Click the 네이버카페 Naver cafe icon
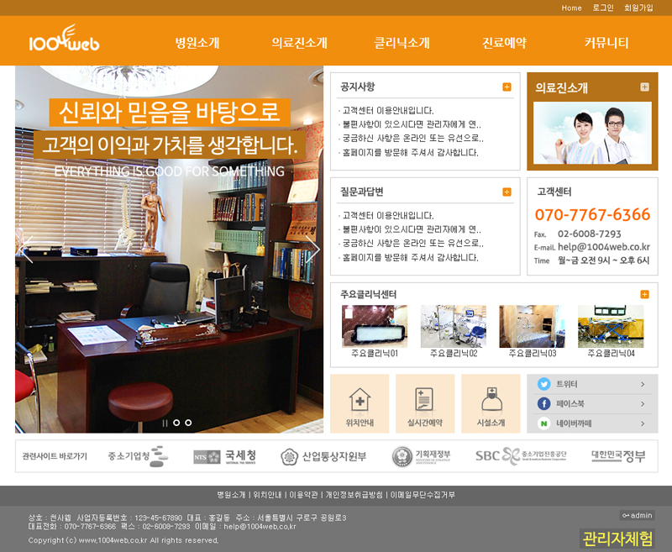Viewport: 672px width, 552px height. (x=544, y=424)
